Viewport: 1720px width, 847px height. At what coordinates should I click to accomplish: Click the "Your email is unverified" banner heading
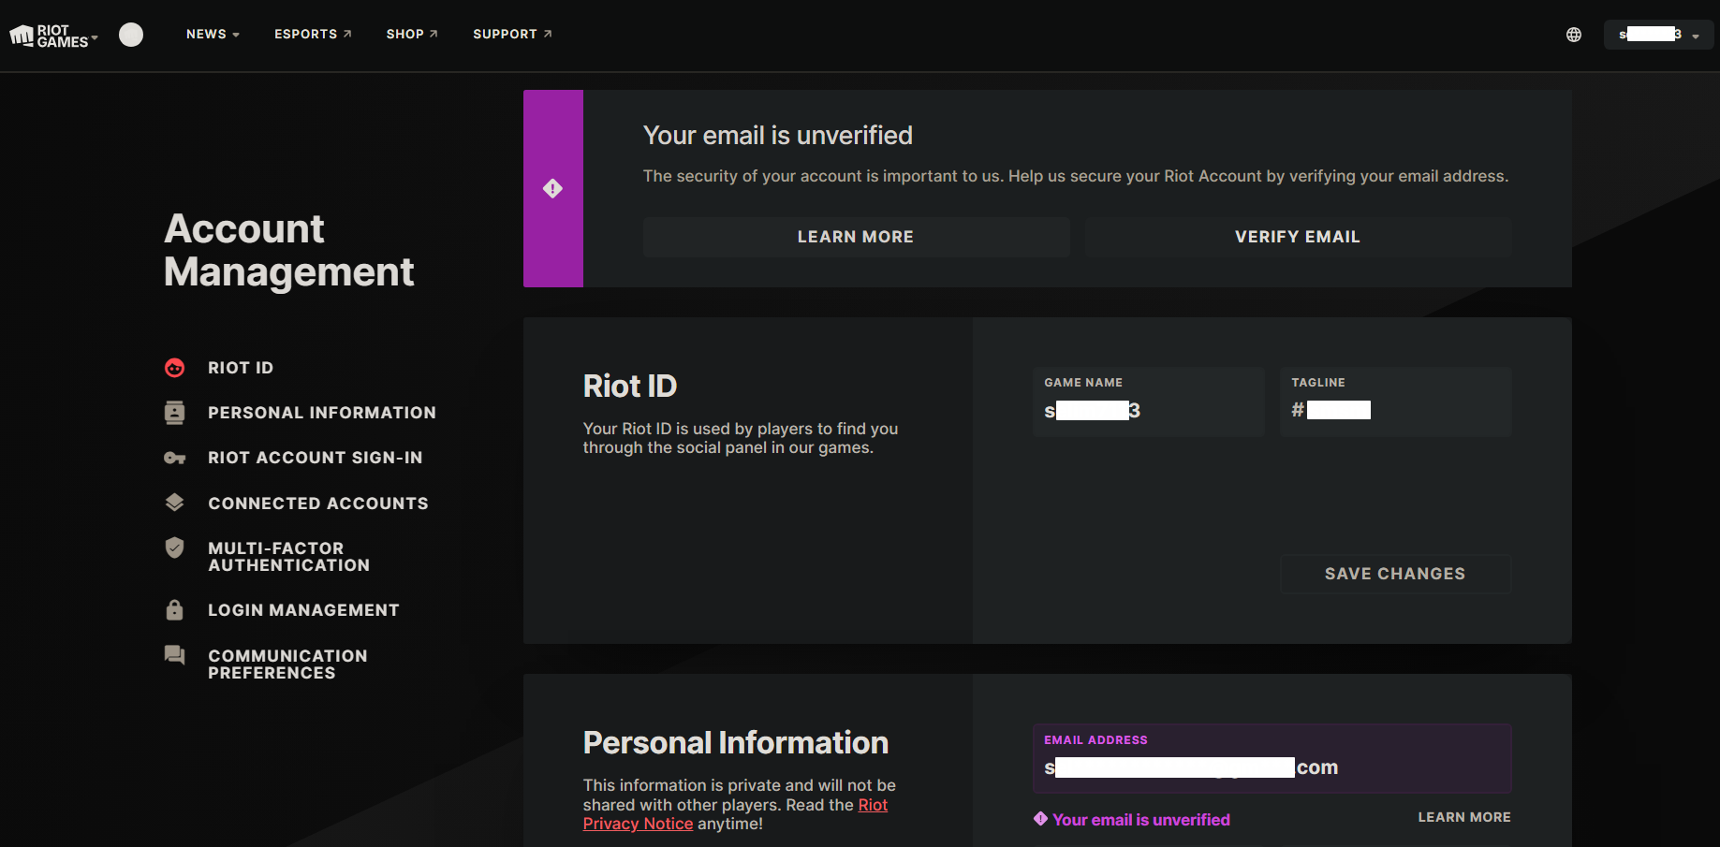pyautogui.click(x=777, y=136)
